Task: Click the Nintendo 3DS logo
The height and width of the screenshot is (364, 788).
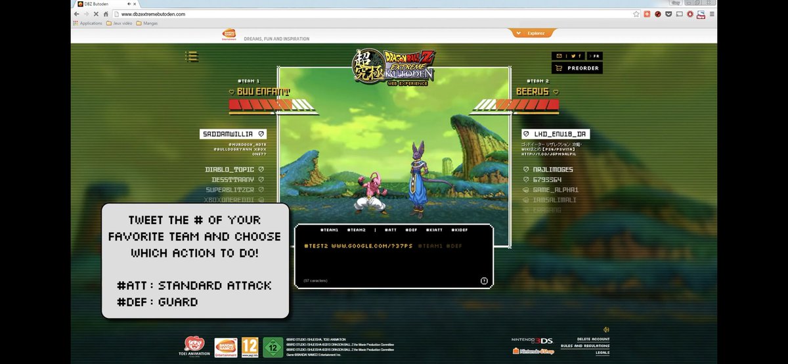Action: pos(532,341)
